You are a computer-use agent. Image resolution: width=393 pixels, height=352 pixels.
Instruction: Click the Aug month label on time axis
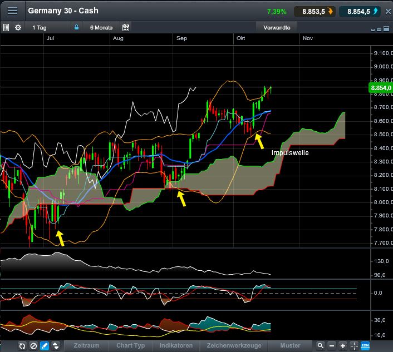point(118,38)
